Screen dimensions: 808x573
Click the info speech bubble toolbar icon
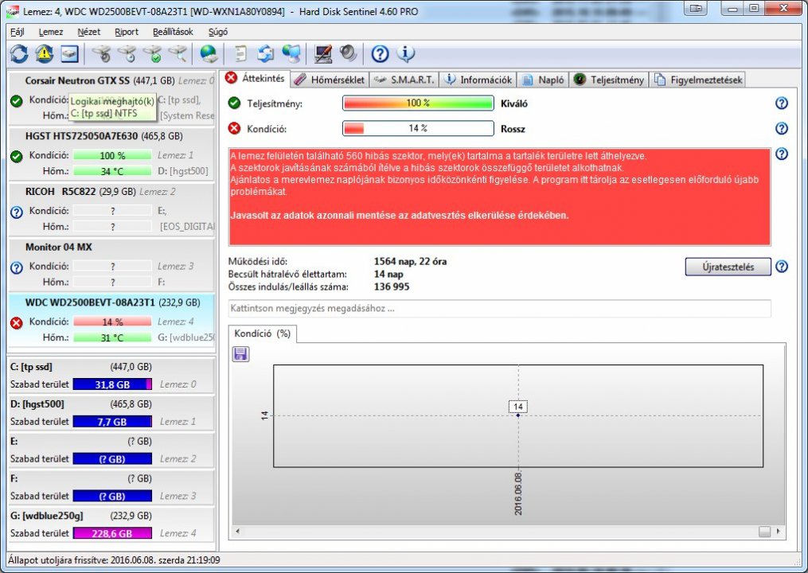405,53
